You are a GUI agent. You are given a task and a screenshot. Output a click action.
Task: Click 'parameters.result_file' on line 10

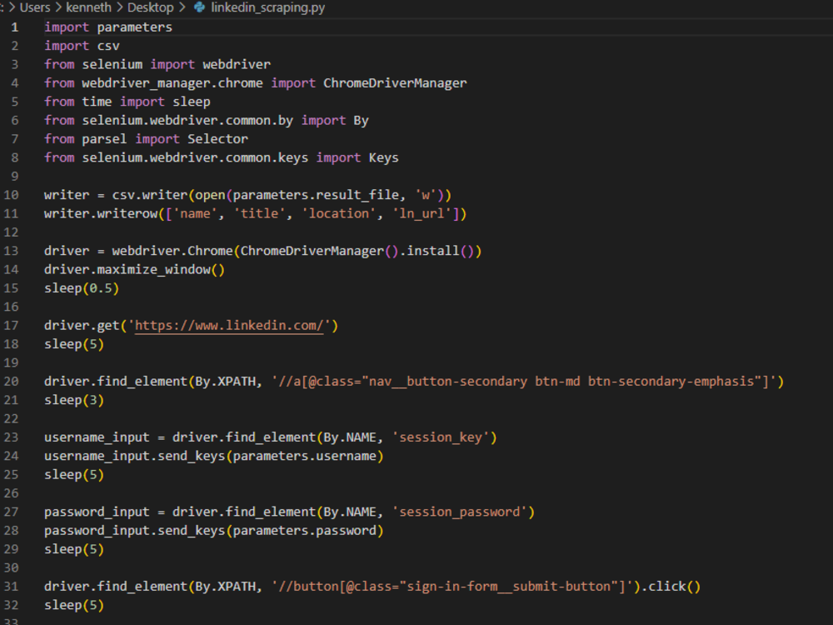[317, 195]
